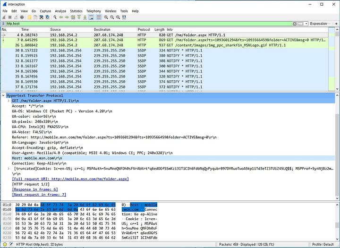Screen dimensions: 340x248
Task: Add filter button with plus icon
Action: [x=336, y=24]
